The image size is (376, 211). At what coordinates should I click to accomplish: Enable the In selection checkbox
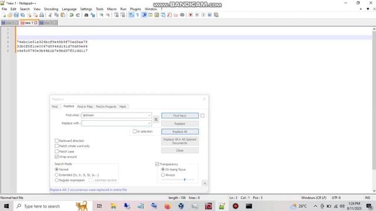(x=135, y=131)
